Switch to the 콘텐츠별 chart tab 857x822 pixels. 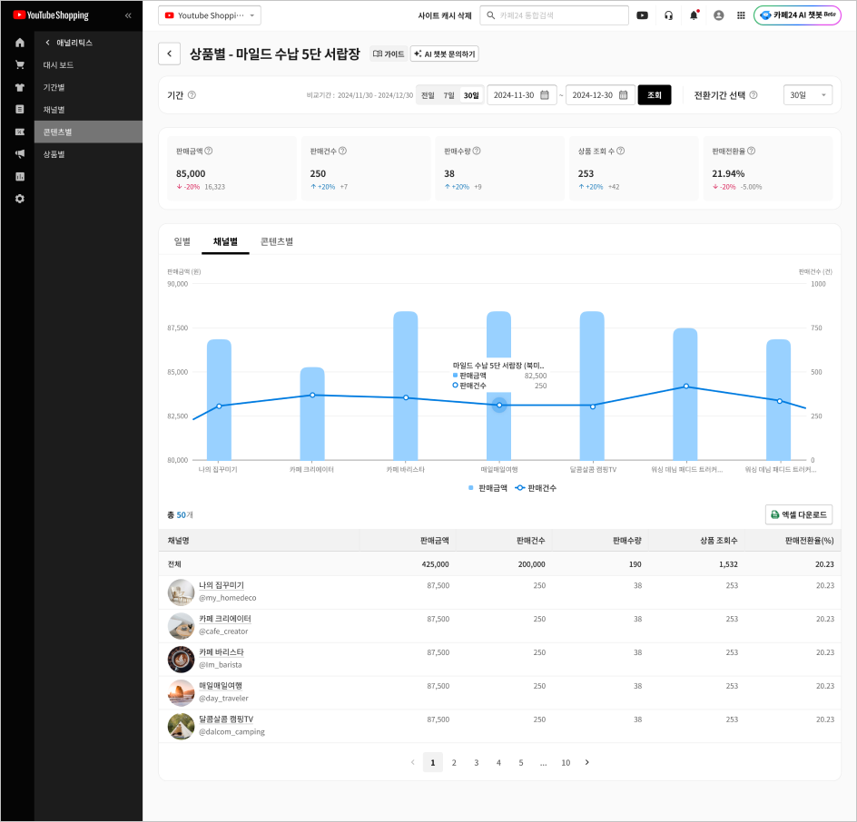coord(277,241)
